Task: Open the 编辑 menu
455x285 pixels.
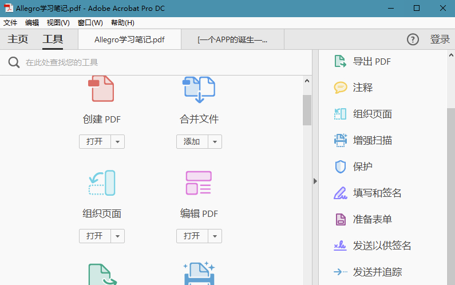Action: (x=32, y=23)
